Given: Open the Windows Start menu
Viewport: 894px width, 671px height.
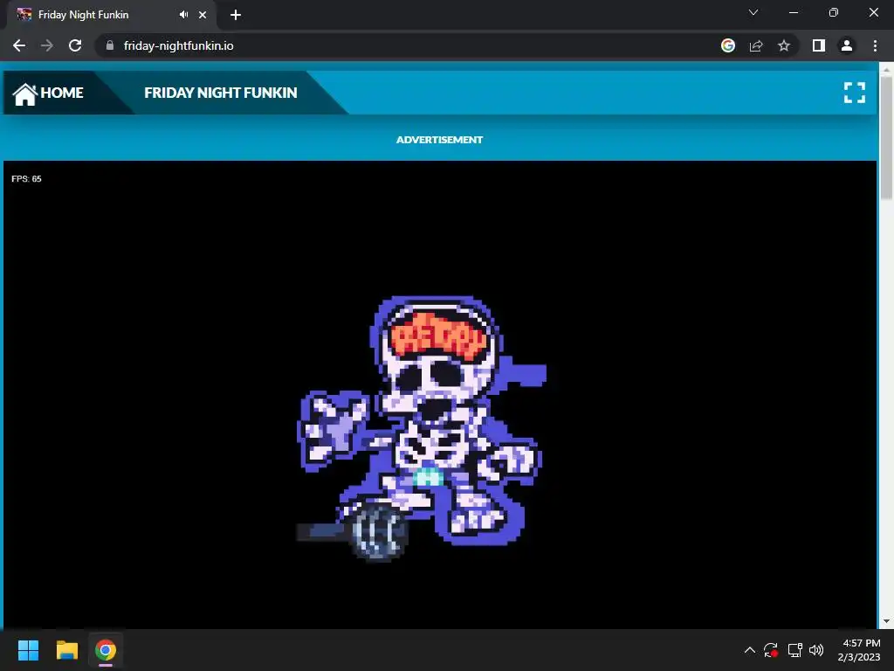Looking at the screenshot, I should (x=28, y=650).
